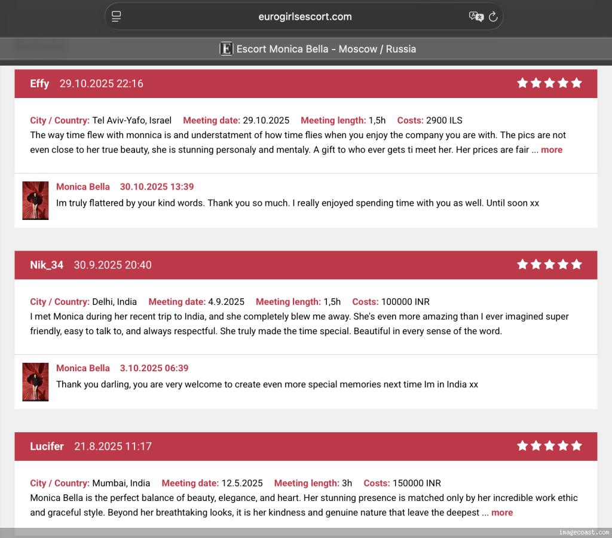Reload the page with the refresh icon
Image resolution: width=612 pixels, height=538 pixels.
[x=493, y=17]
